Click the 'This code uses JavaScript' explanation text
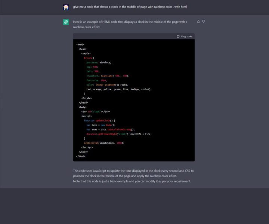The image size is (269, 224). (133, 173)
